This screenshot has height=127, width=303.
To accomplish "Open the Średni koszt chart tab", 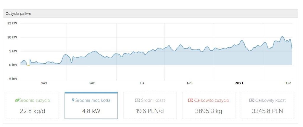I will 153,100.
